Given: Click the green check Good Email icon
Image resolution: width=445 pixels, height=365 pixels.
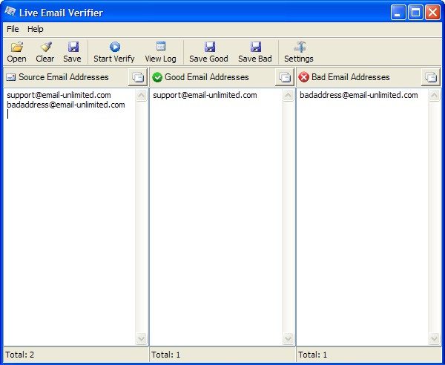Looking at the screenshot, I should click(x=157, y=77).
